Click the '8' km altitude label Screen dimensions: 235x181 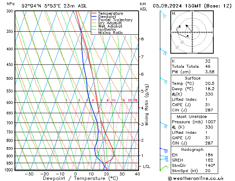pos(142,39)
